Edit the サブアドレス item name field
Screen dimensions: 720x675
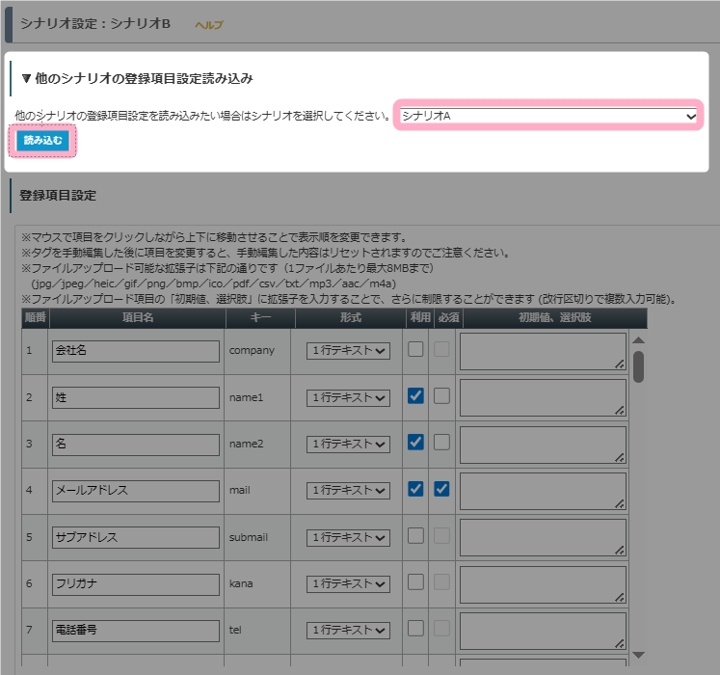pyautogui.click(x=136, y=537)
